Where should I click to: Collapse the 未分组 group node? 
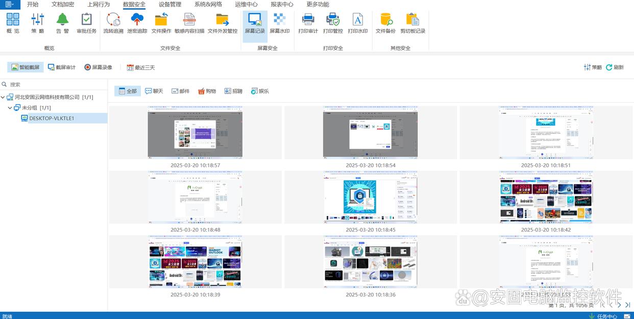10,108
